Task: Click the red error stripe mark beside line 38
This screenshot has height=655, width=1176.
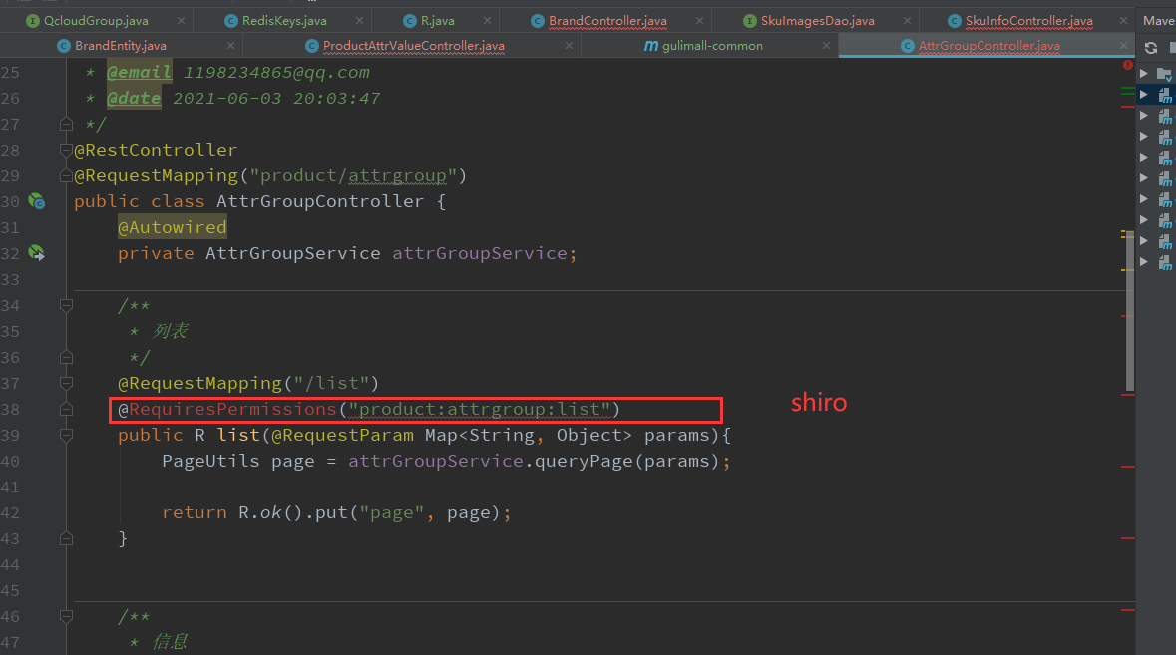Action: click(x=1127, y=395)
